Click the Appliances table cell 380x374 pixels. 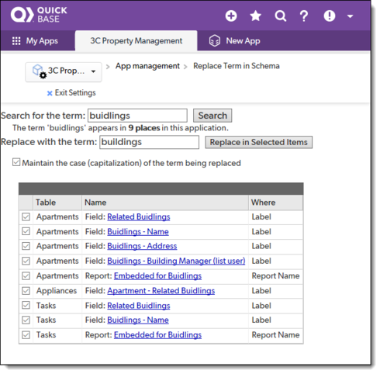coord(57,291)
